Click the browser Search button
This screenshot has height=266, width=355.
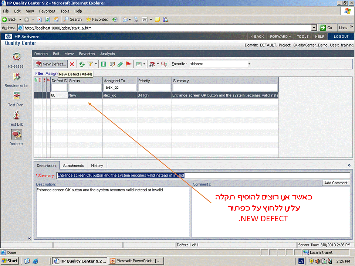[x=73, y=20]
